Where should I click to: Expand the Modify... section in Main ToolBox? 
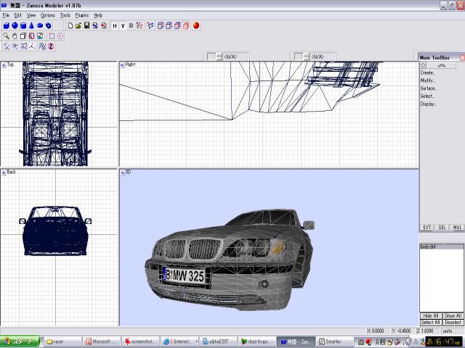pos(428,80)
